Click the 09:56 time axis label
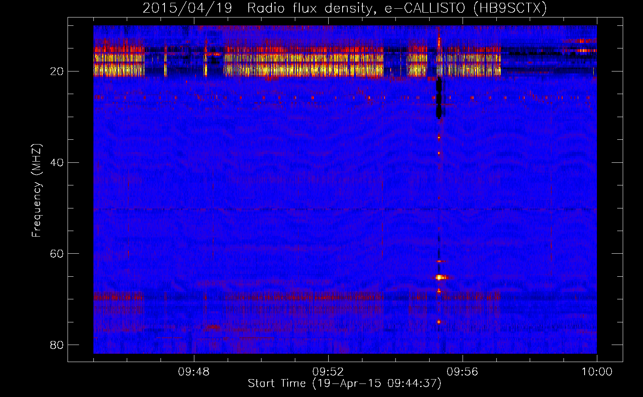 (463, 372)
